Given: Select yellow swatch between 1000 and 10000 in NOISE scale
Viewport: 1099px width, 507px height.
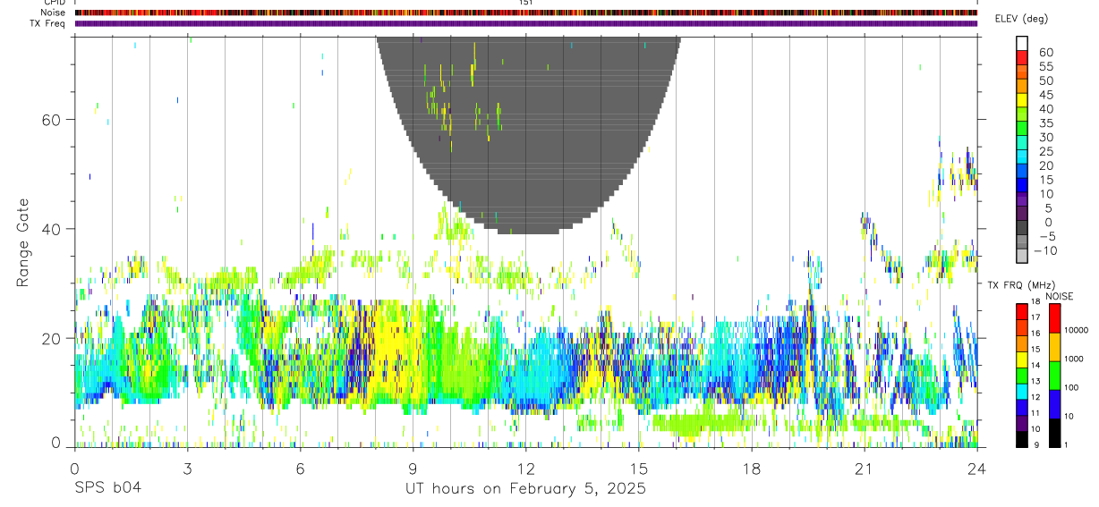Looking at the screenshot, I should click(x=1053, y=346).
